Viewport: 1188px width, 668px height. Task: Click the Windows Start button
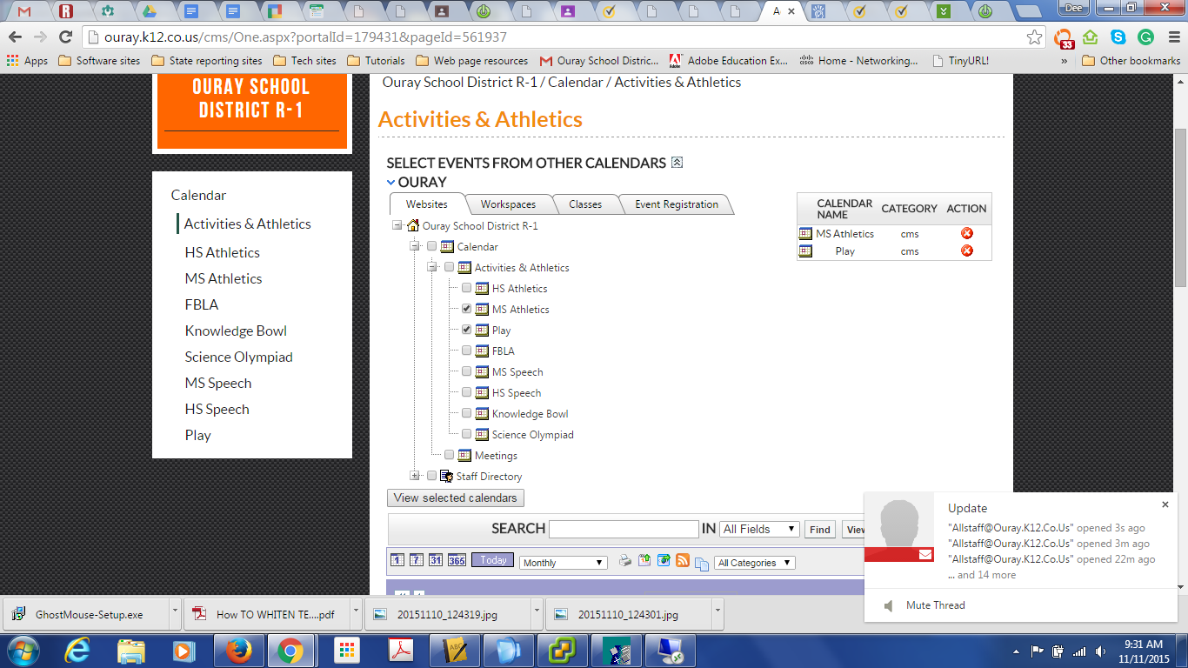click(x=22, y=651)
